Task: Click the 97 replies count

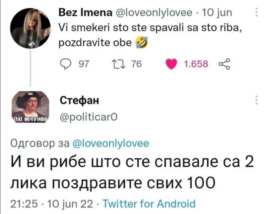Action: [x=83, y=65]
